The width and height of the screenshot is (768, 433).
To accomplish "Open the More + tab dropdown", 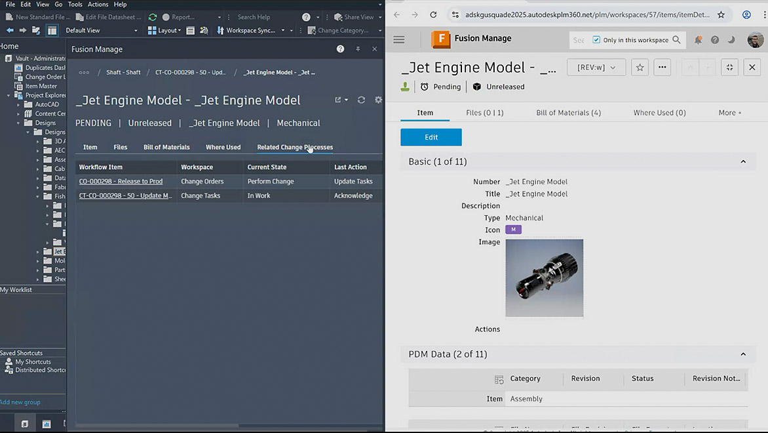I will pos(730,113).
